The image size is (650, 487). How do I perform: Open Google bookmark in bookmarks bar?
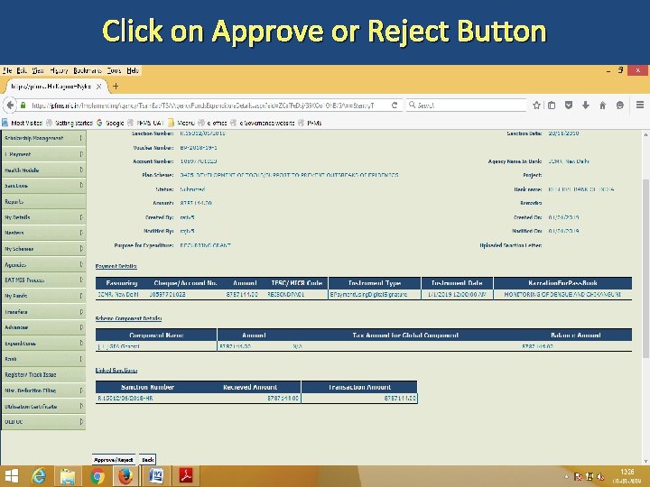point(110,123)
